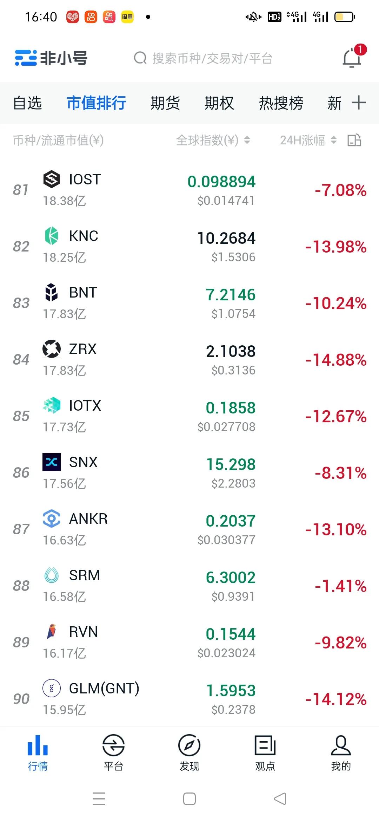The height and width of the screenshot is (822, 379).
Task: Open the 期权 tab
Action: coord(219,103)
